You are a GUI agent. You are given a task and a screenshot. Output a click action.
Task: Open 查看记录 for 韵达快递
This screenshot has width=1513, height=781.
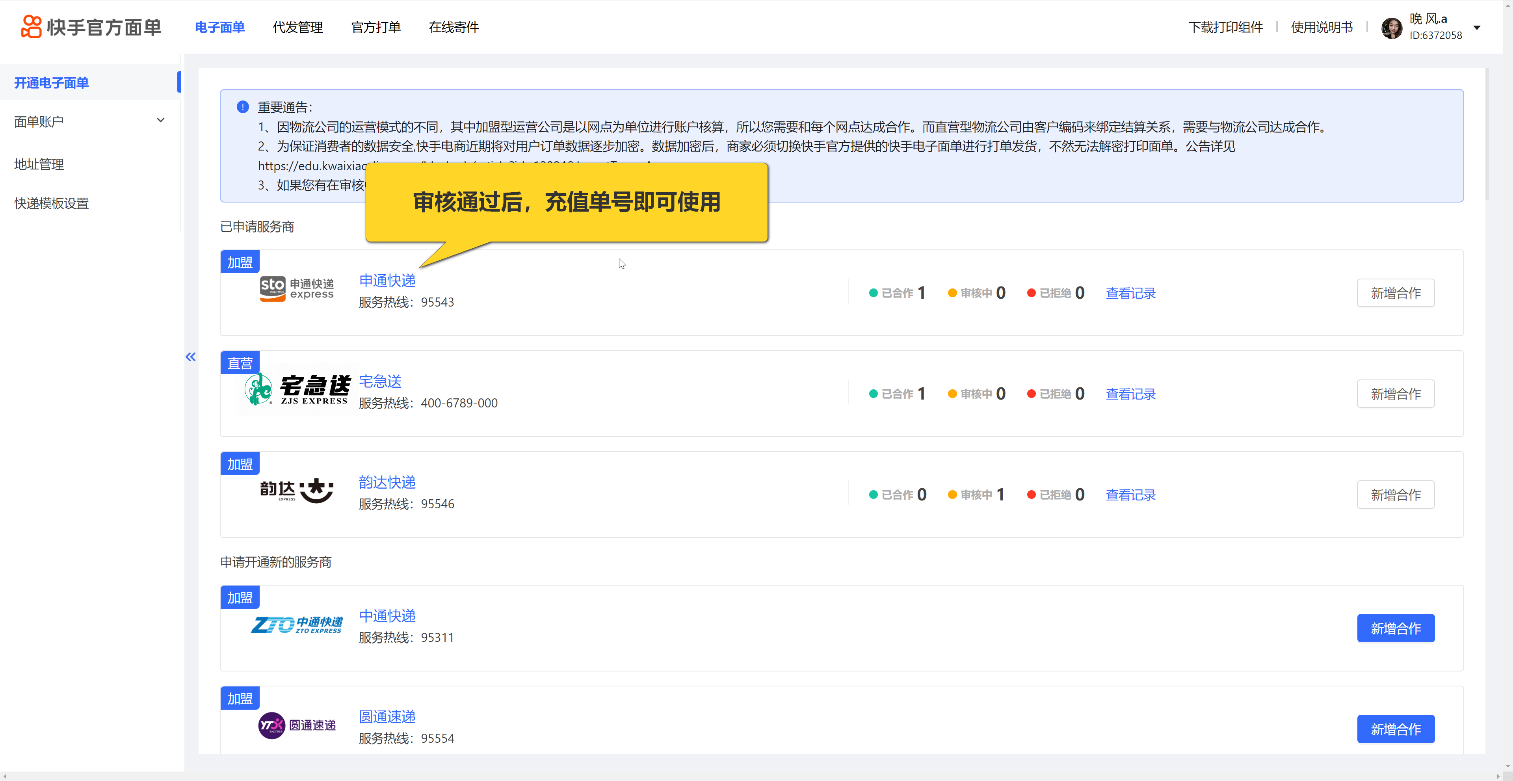click(x=1130, y=495)
